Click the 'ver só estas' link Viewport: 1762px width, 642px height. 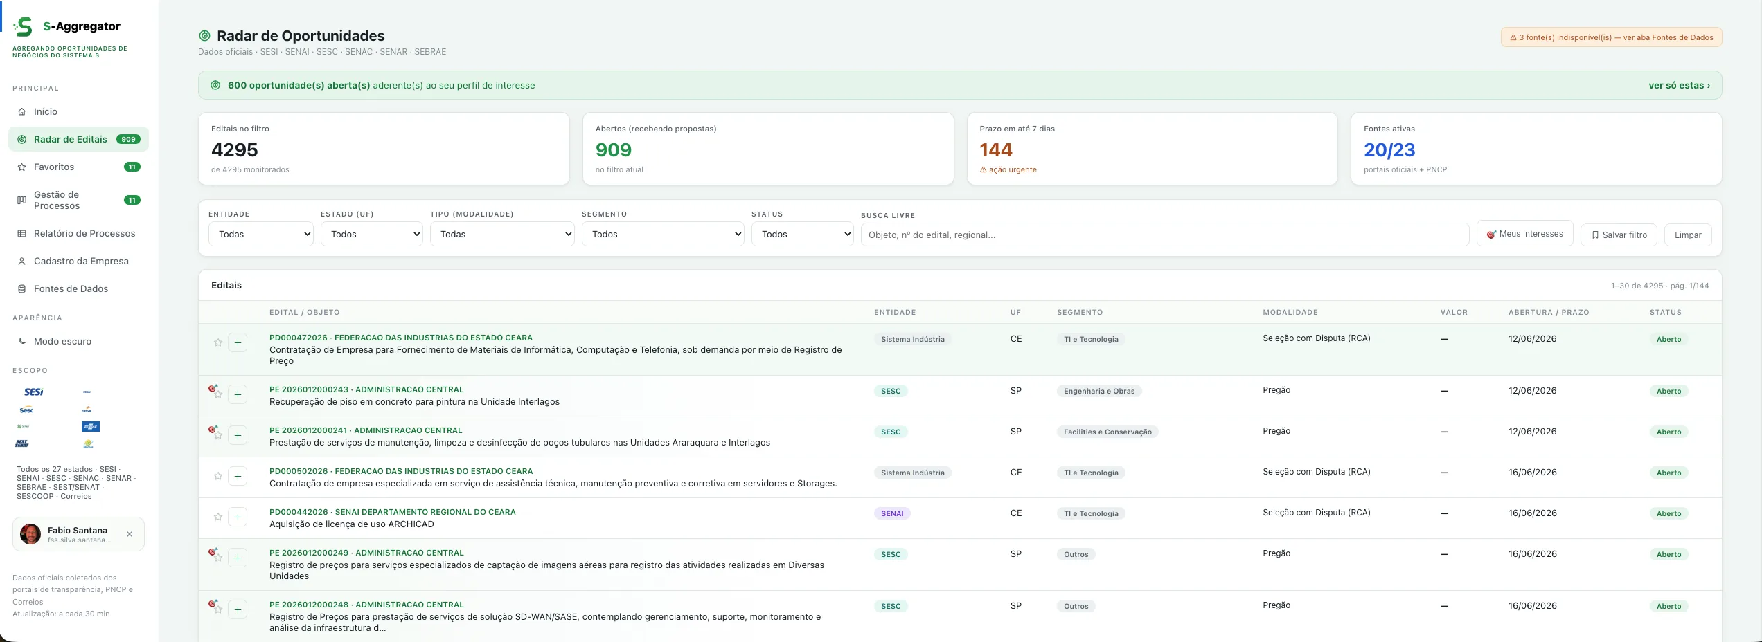[1679, 85]
